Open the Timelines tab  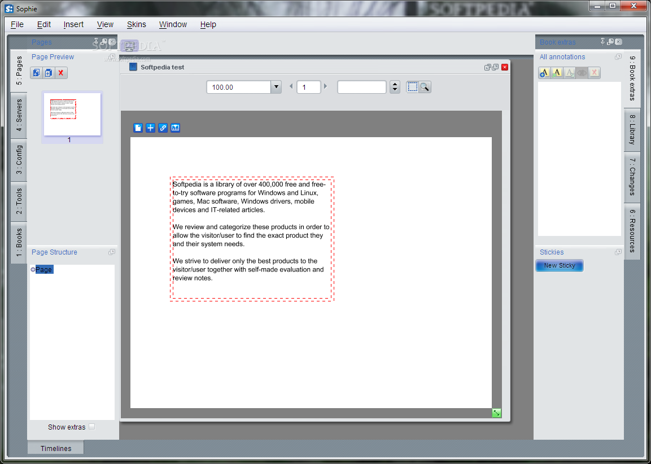(x=56, y=448)
